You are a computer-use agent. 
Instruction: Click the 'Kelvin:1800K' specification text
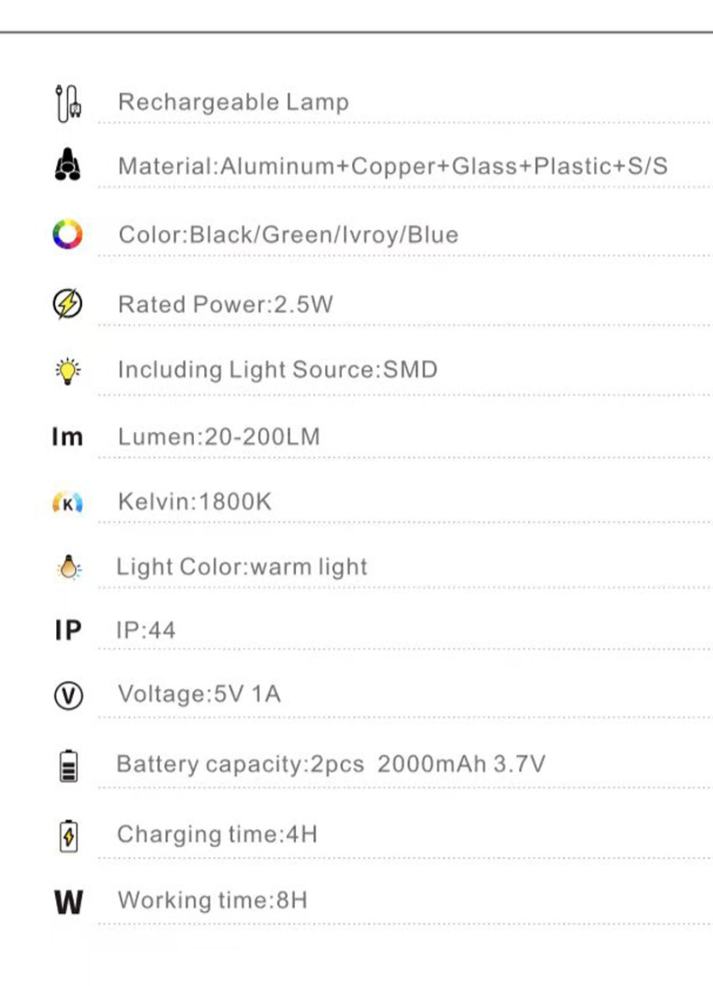[195, 502]
